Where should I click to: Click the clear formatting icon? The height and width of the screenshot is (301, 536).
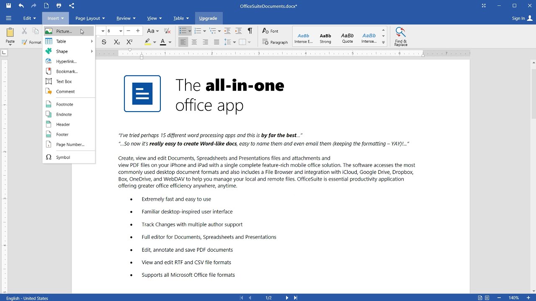click(x=167, y=31)
